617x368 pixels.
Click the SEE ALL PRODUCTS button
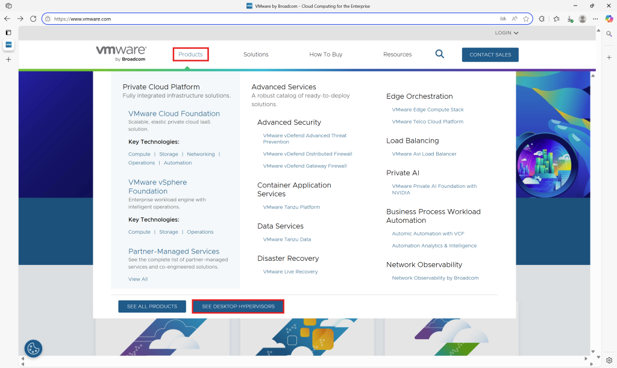[152, 307]
